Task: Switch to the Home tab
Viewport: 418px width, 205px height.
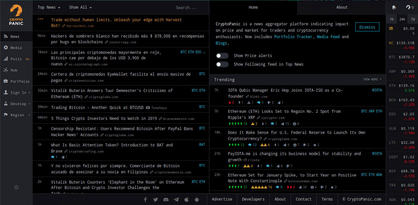Action: [x=253, y=7]
